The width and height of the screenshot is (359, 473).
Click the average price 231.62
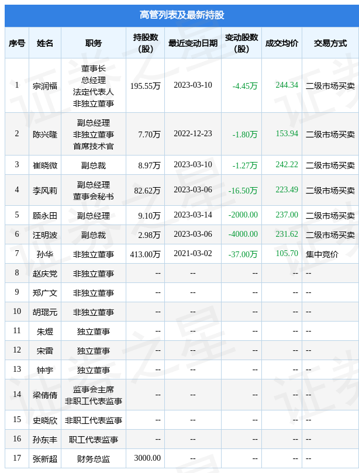[x=287, y=234]
